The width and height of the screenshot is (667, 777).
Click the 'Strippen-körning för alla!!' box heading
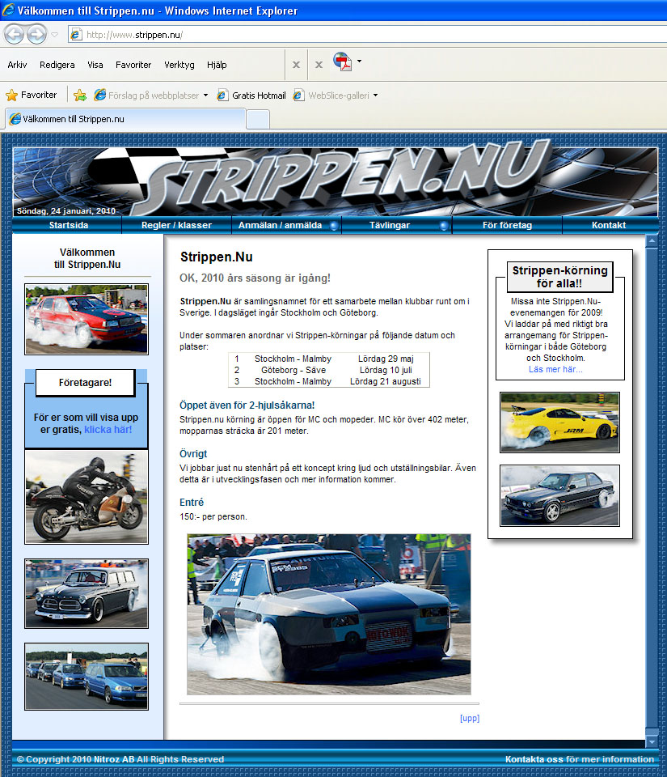(559, 277)
